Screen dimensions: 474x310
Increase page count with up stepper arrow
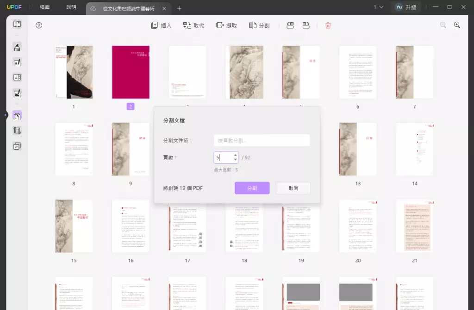[236, 155]
